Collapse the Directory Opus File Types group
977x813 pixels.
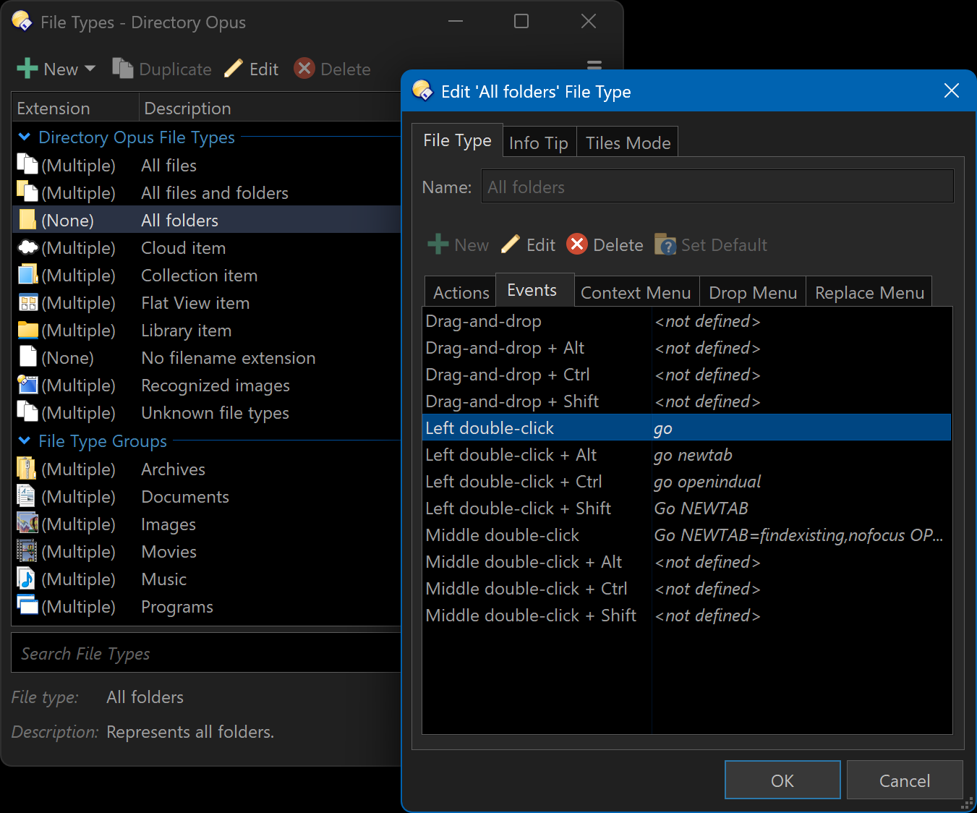point(25,137)
